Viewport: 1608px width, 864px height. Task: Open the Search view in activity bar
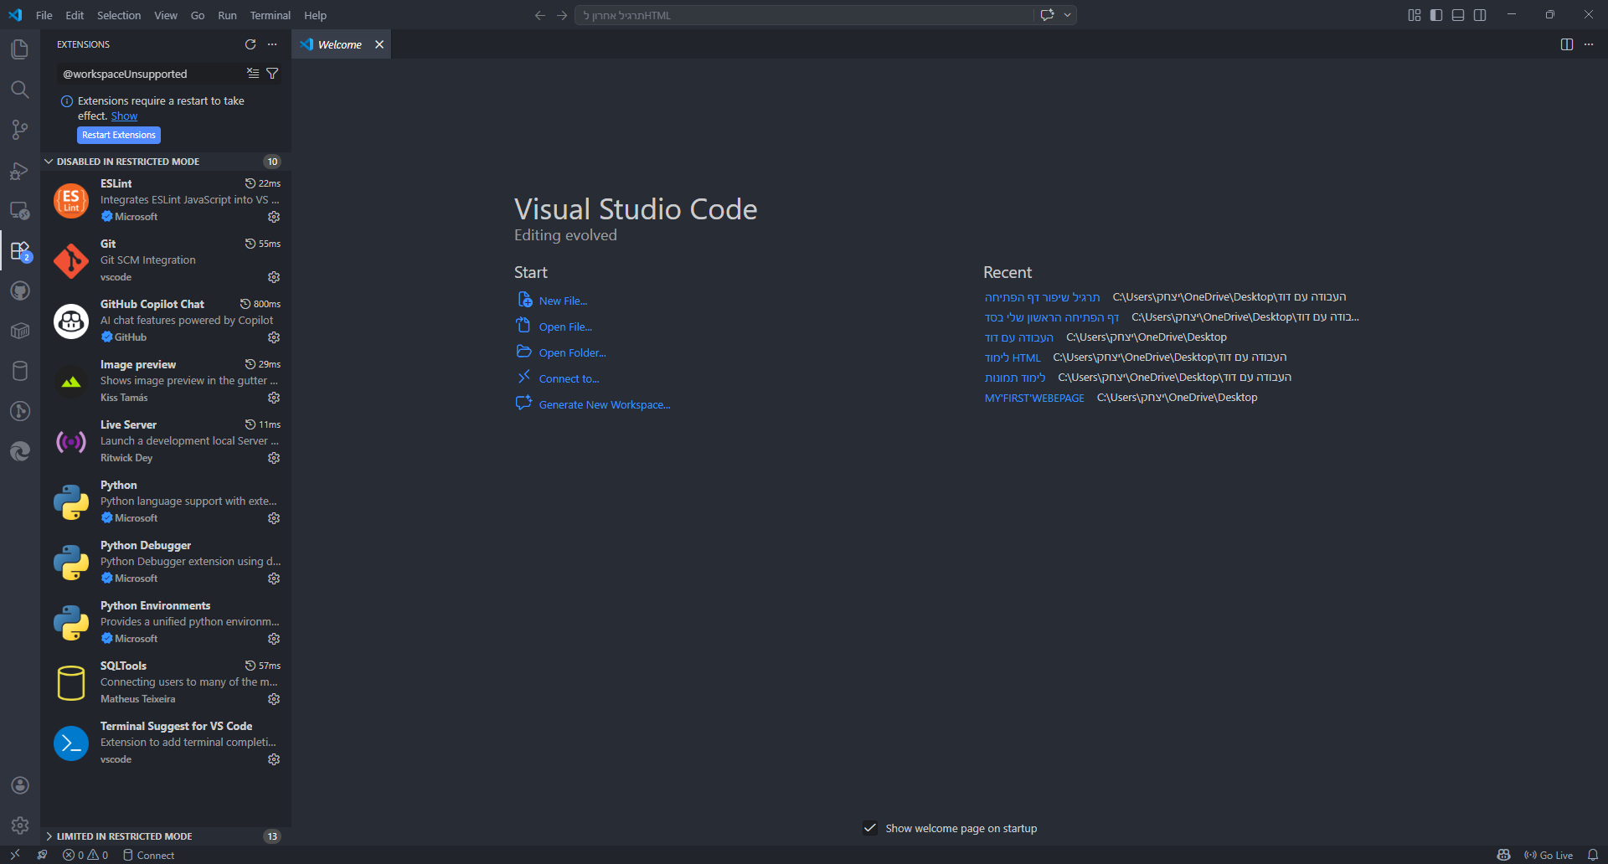[20, 90]
